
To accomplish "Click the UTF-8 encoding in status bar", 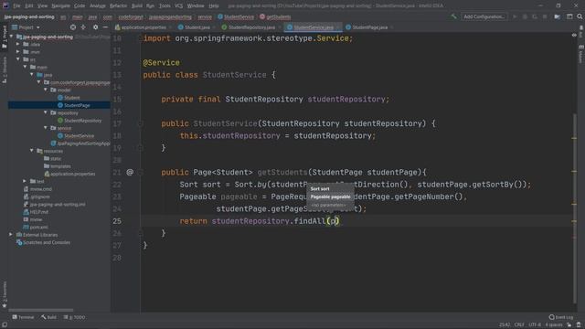I will (x=535, y=324).
